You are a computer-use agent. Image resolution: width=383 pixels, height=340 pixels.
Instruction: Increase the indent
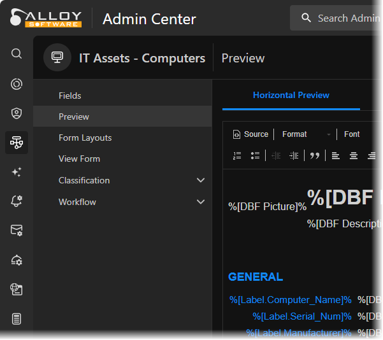pyautogui.click(x=294, y=155)
